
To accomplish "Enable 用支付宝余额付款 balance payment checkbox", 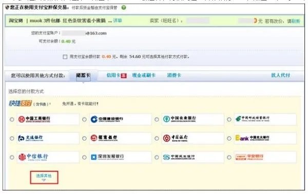I will pos(65,57).
